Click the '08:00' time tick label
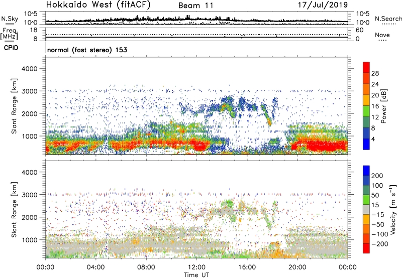Image resolution: width=402 pixels, height=278 pixels. (x=146, y=267)
